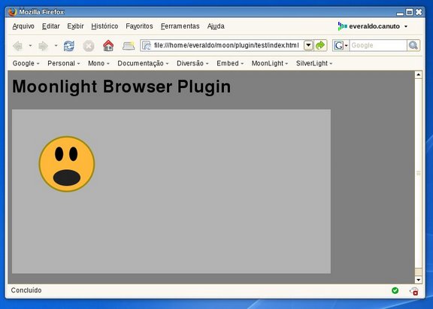433x309 pixels.
Task: Click the Forward arrow icon
Action: click(x=44, y=46)
